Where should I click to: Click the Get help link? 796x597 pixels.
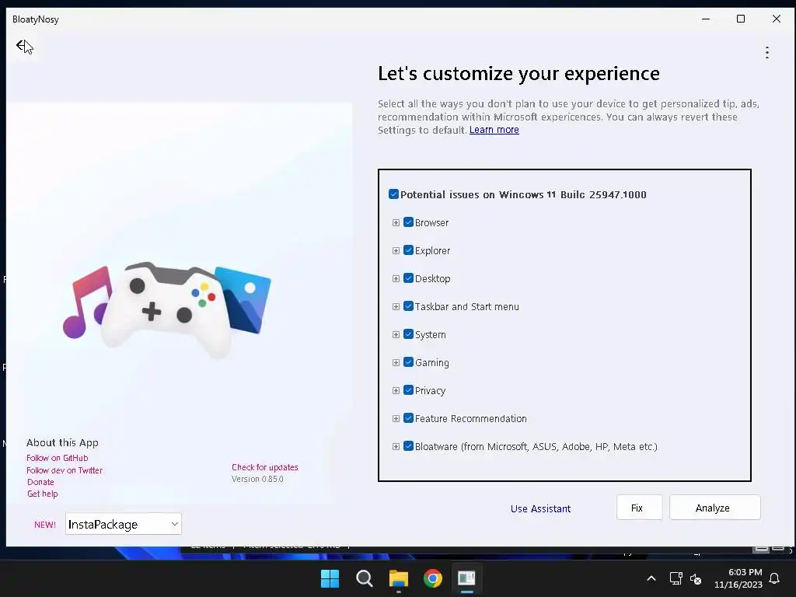43,494
